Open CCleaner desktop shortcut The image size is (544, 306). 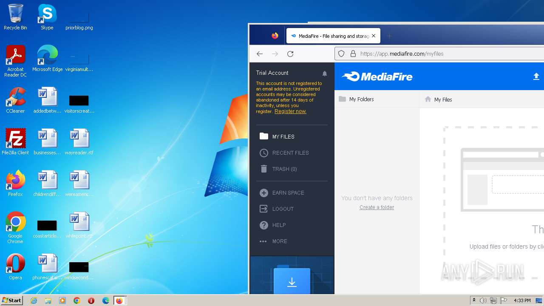(15, 100)
